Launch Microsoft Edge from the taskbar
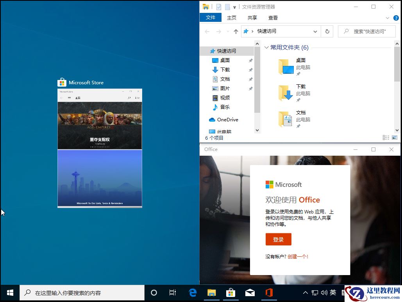Viewport: 402px width, 302px height. point(192,292)
